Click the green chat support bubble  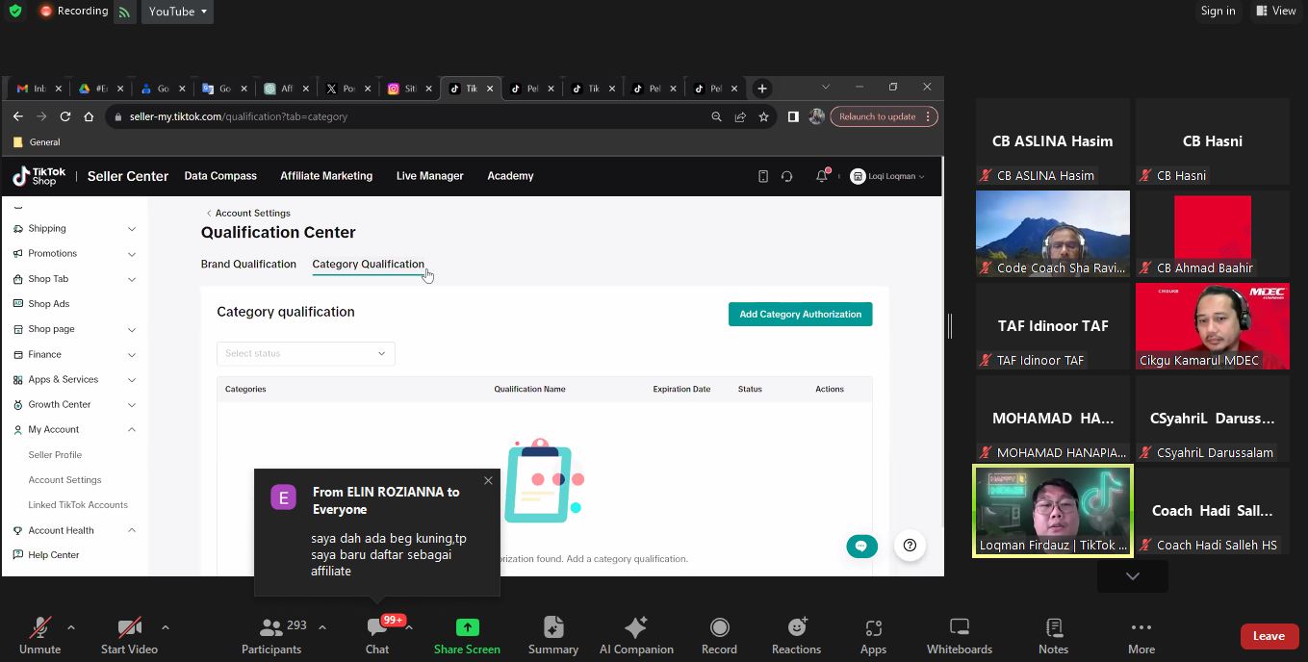(861, 546)
